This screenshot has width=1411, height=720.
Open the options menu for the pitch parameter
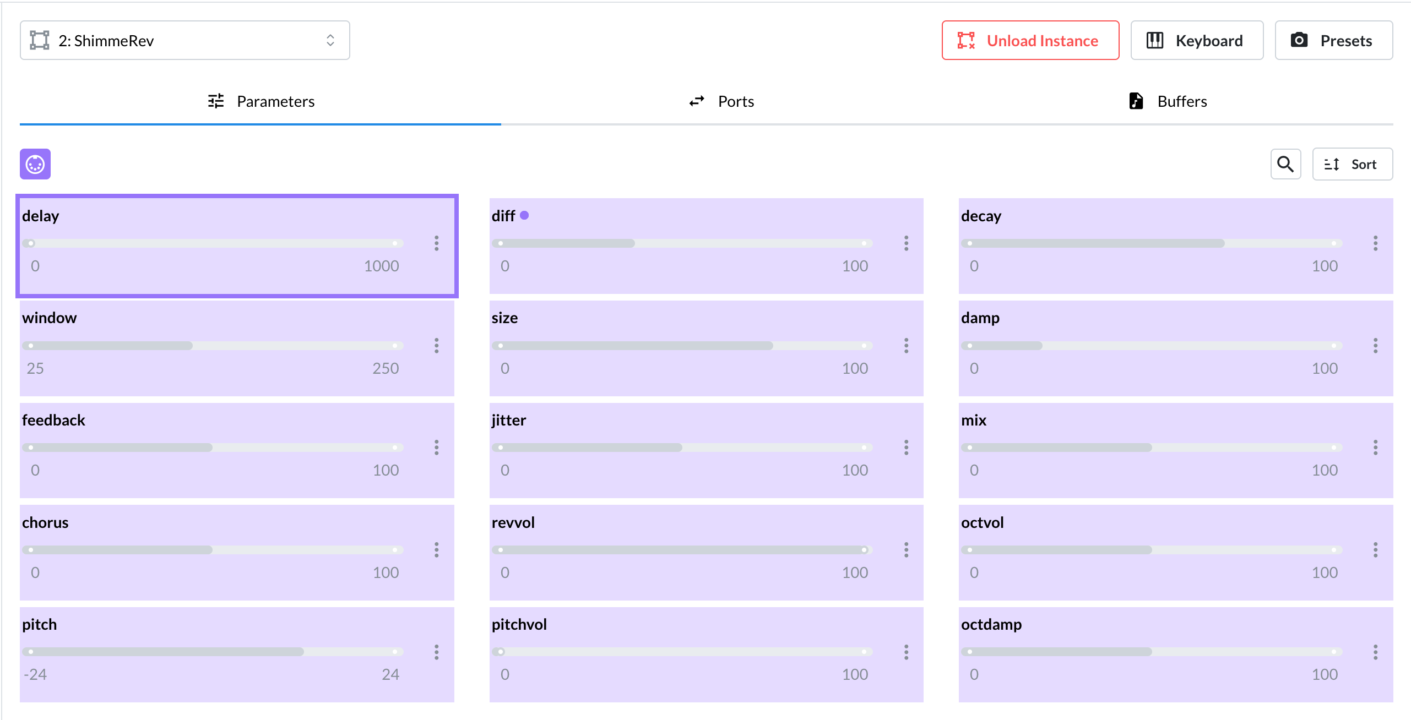pos(436,652)
